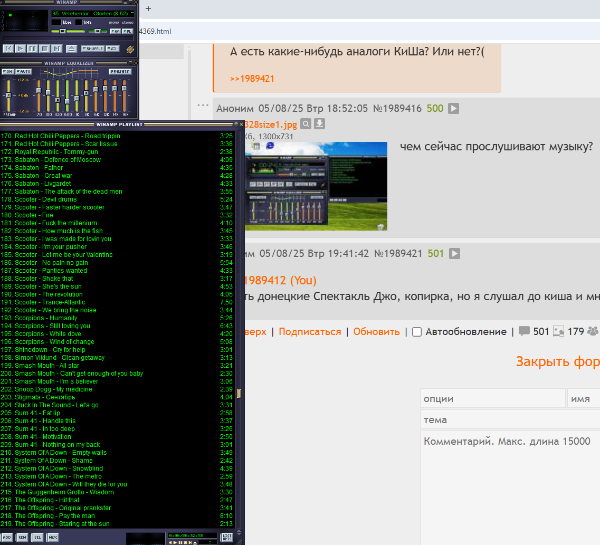
Task: Turn equalizer ON toggle
Action: [x=8, y=72]
